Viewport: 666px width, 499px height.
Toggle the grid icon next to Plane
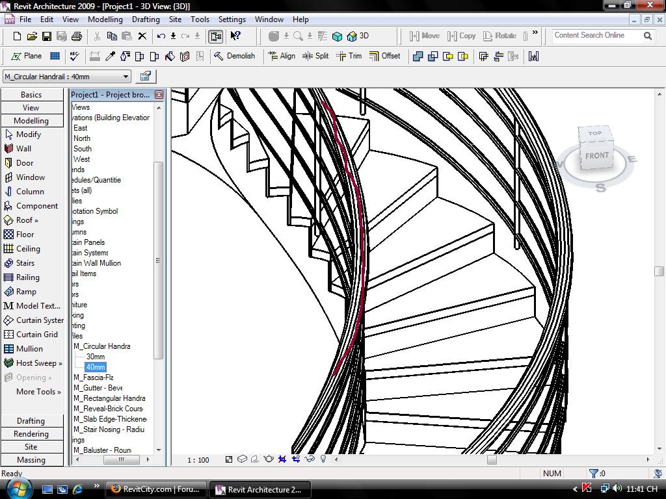[55, 56]
